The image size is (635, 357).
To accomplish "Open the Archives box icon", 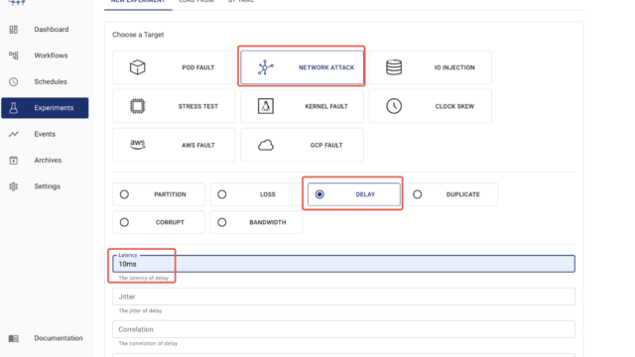I will (x=13, y=161).
